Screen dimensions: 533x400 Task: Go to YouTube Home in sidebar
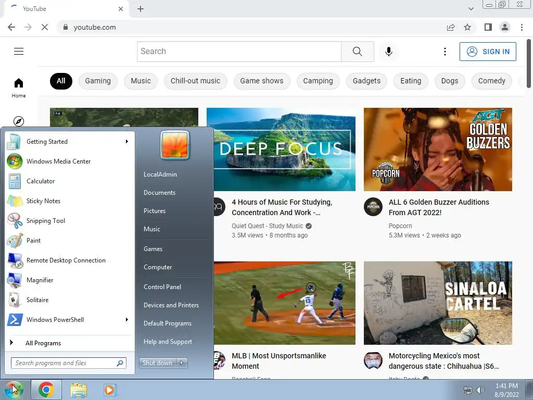coord(19,87)
